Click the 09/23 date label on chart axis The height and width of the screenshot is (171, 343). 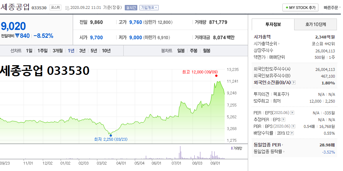click(5, 163)
